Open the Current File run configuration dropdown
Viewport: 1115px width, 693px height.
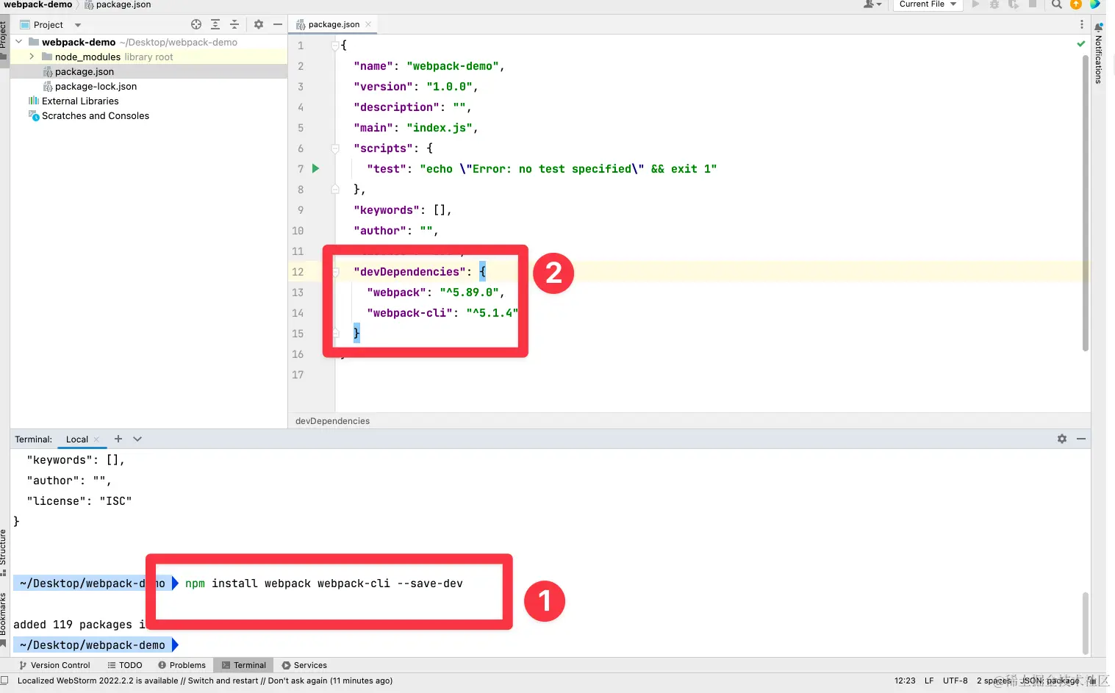tap(928, 4)
